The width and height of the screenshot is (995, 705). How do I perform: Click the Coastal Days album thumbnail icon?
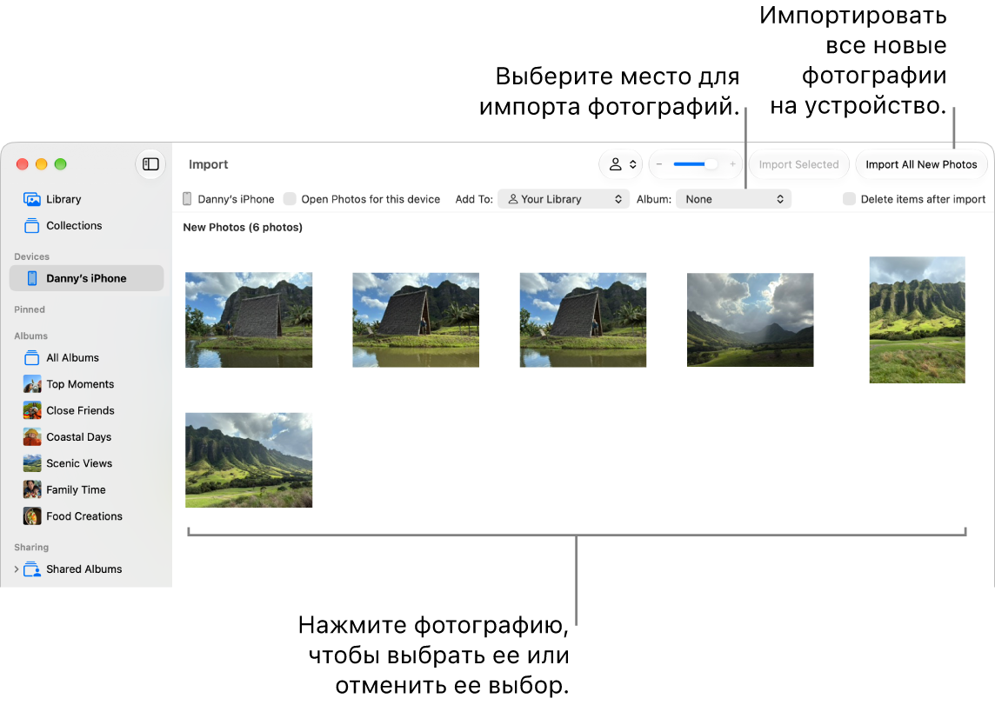(32, 436)
